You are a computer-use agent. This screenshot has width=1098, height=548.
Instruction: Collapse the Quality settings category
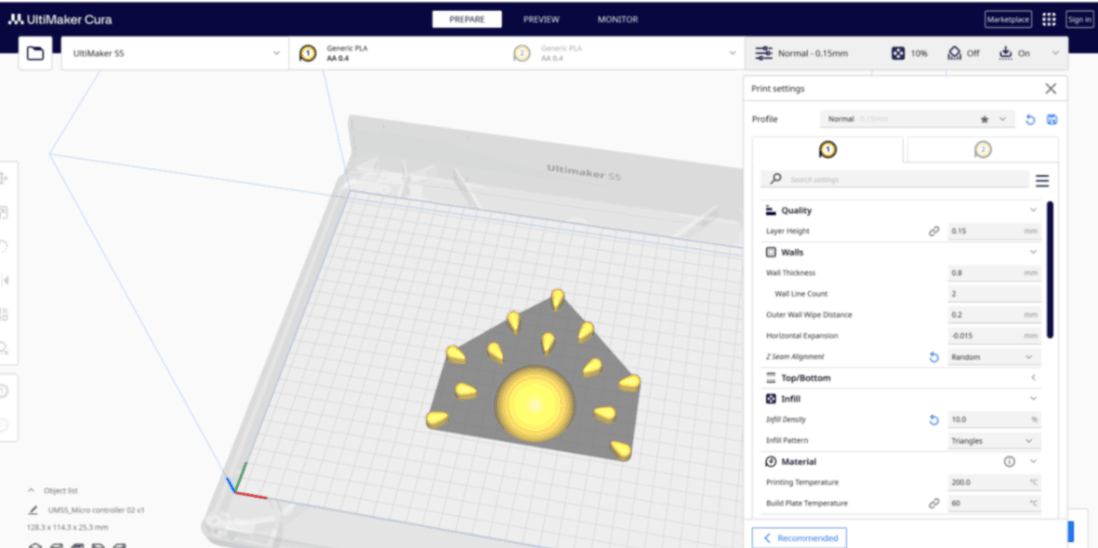(x=1033, y=210)
